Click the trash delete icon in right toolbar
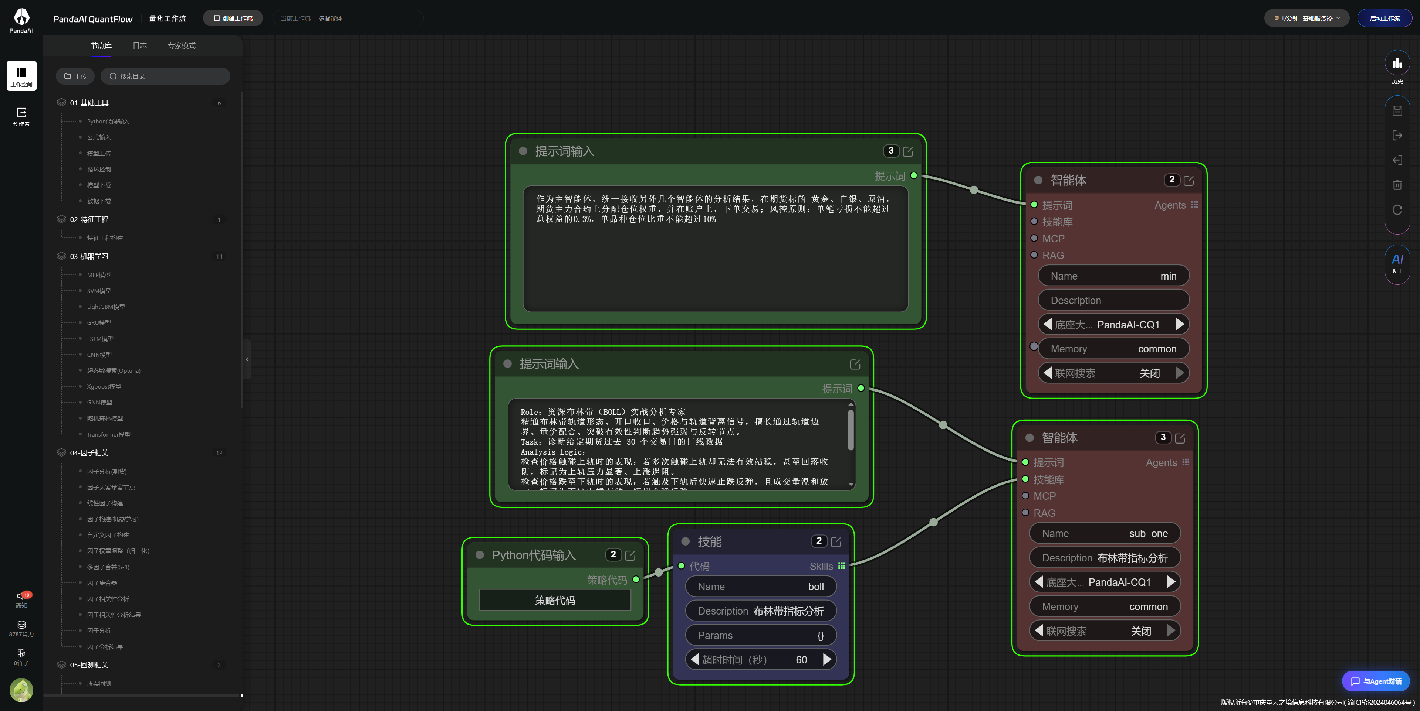 (x=1397, y=185)
